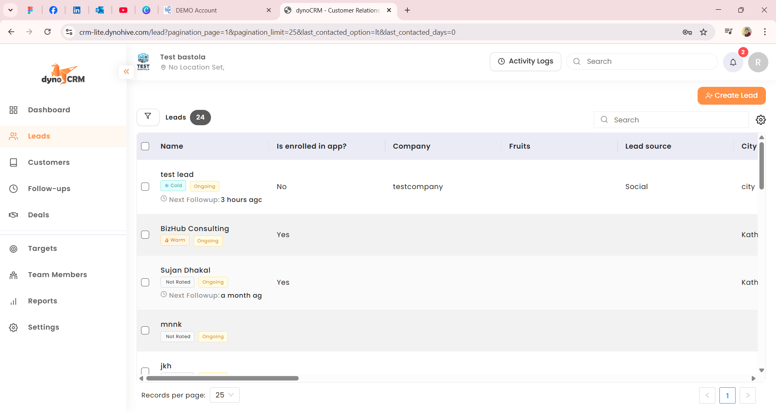Bookmark this page with star icon
The height and width of the screenshot is (412, 776).
tap(704, 32)
